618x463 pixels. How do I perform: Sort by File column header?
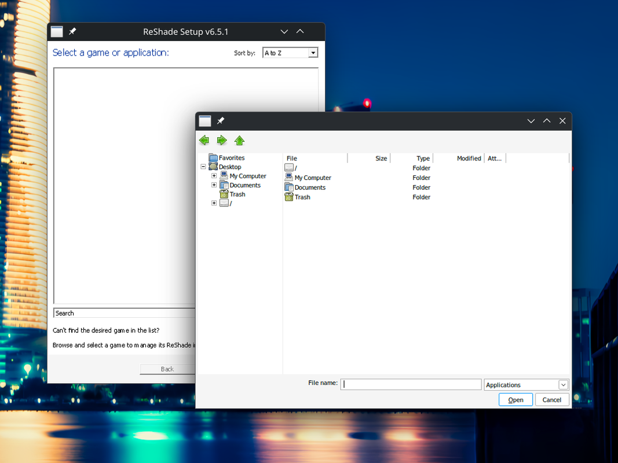coord(315,158)
